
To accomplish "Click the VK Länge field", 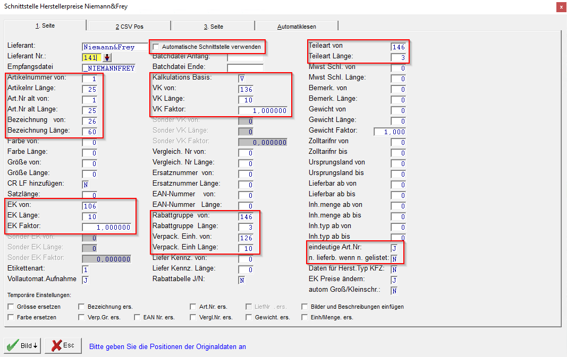I will coord(246,100).
